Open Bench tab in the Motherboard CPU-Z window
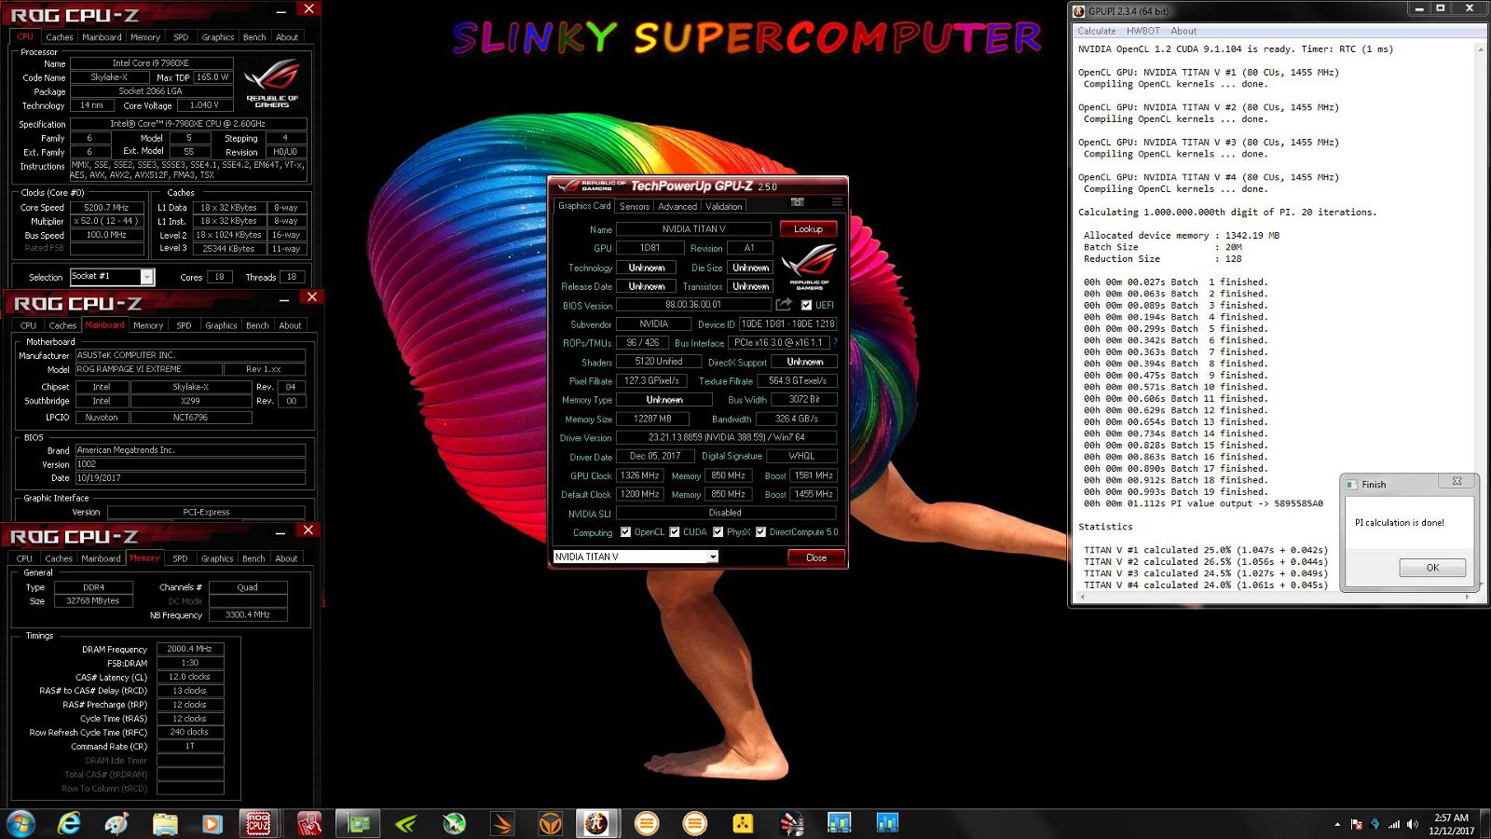Screen dimensions: 1491x839 (257, 325)
